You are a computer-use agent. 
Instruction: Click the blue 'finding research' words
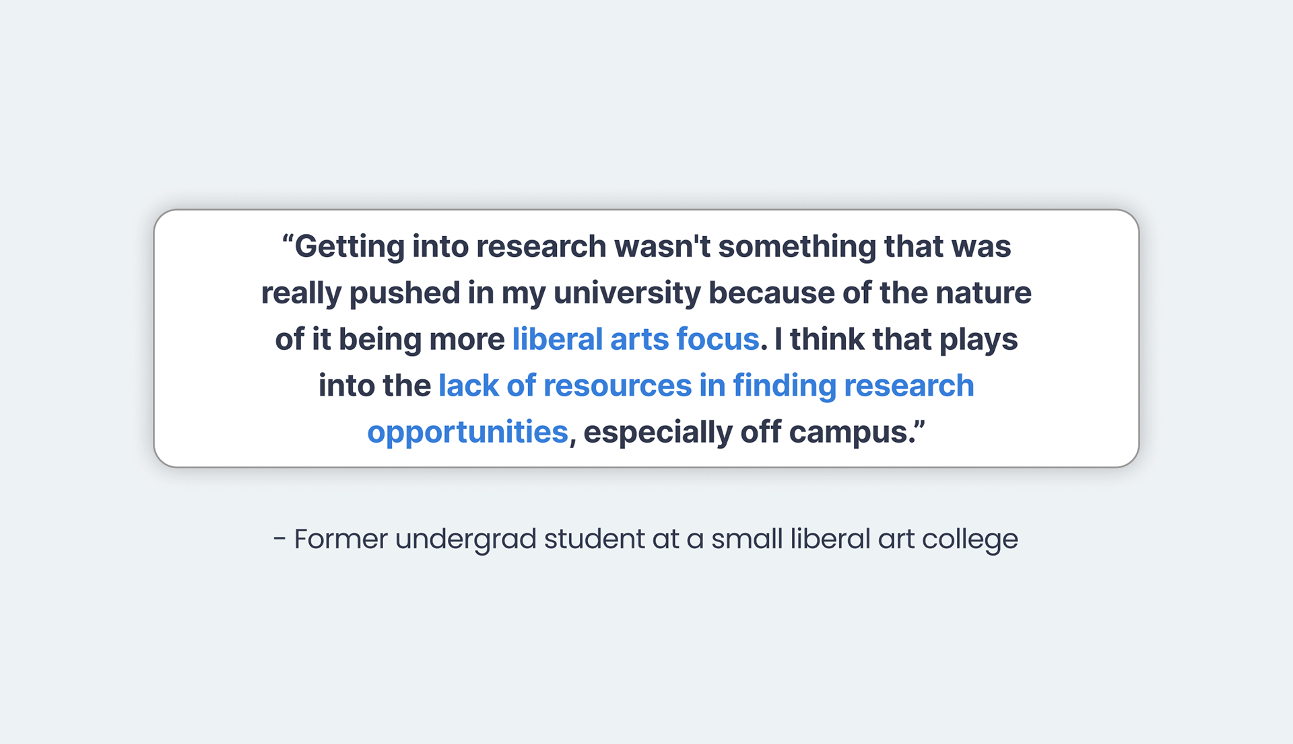[x=853, y=386]
